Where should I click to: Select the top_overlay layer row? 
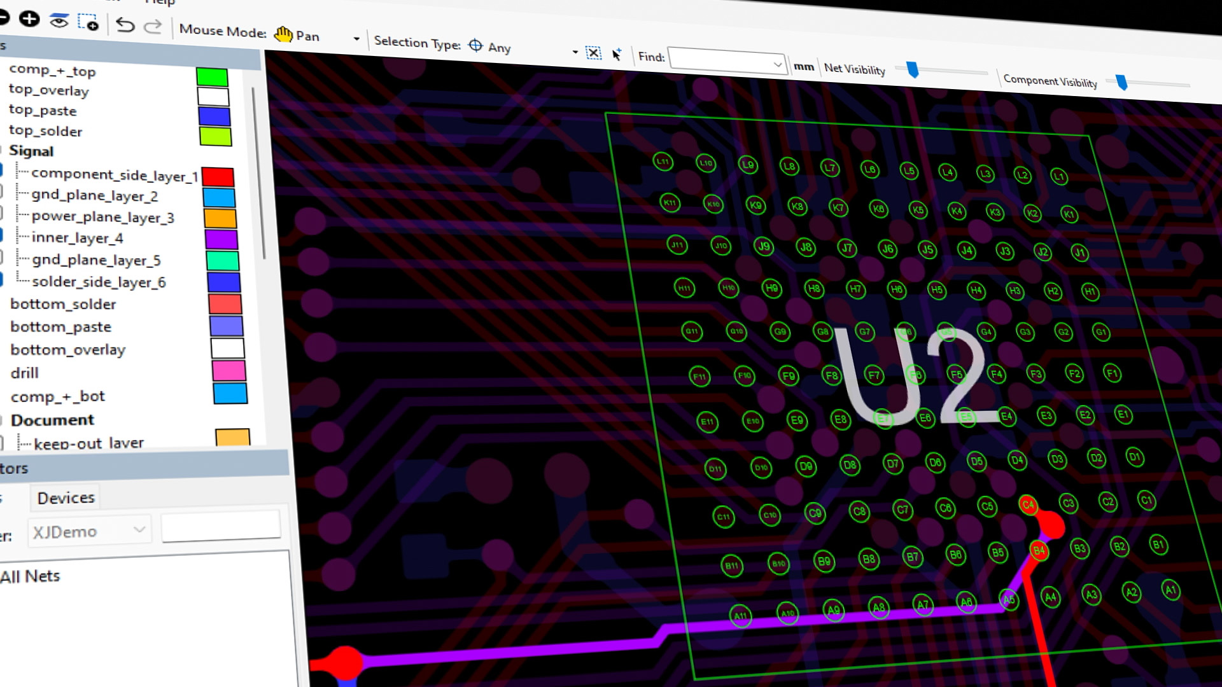click(48, 90)
